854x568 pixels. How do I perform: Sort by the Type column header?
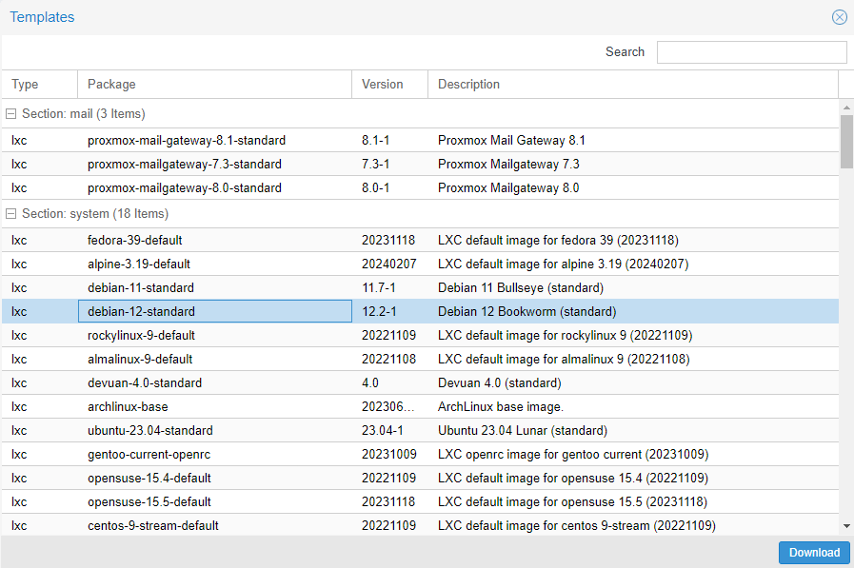pyautogui.click(x=40, y=85)
